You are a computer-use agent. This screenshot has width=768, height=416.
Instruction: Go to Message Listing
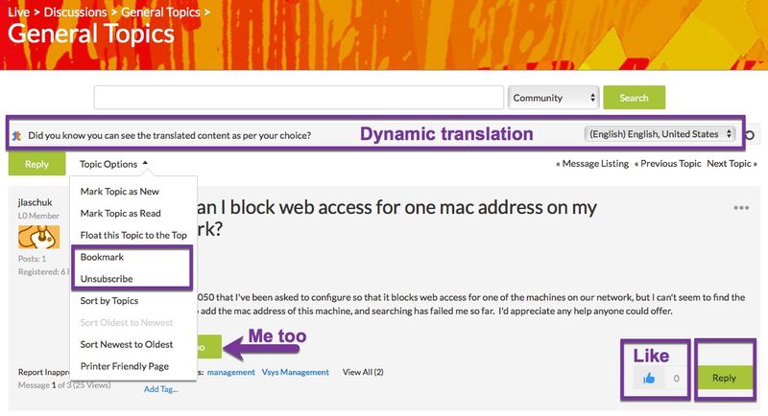coord(592,164)
